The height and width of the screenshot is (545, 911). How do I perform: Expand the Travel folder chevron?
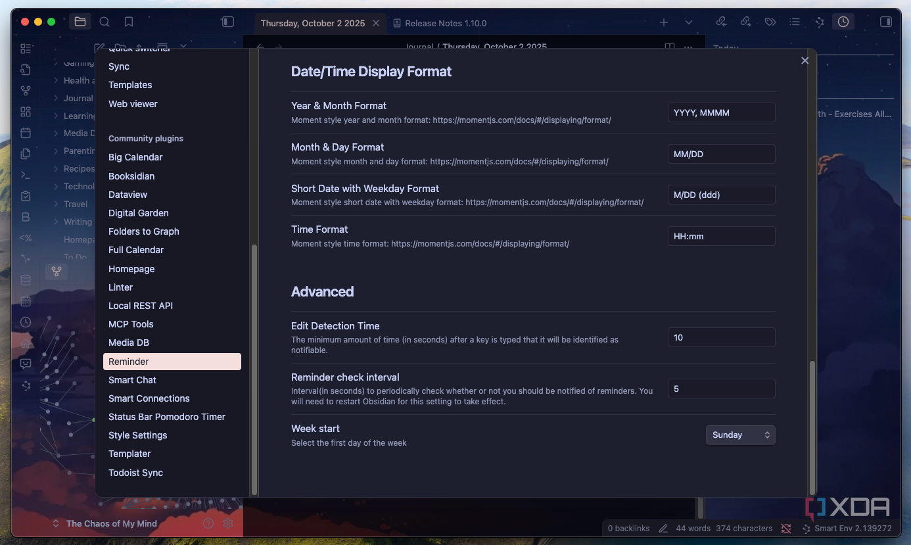coord(56,204)
